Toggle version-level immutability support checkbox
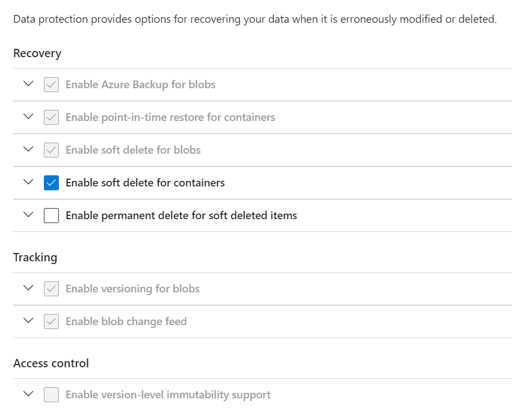The image size is (512, 410). (x=51, y=395)
